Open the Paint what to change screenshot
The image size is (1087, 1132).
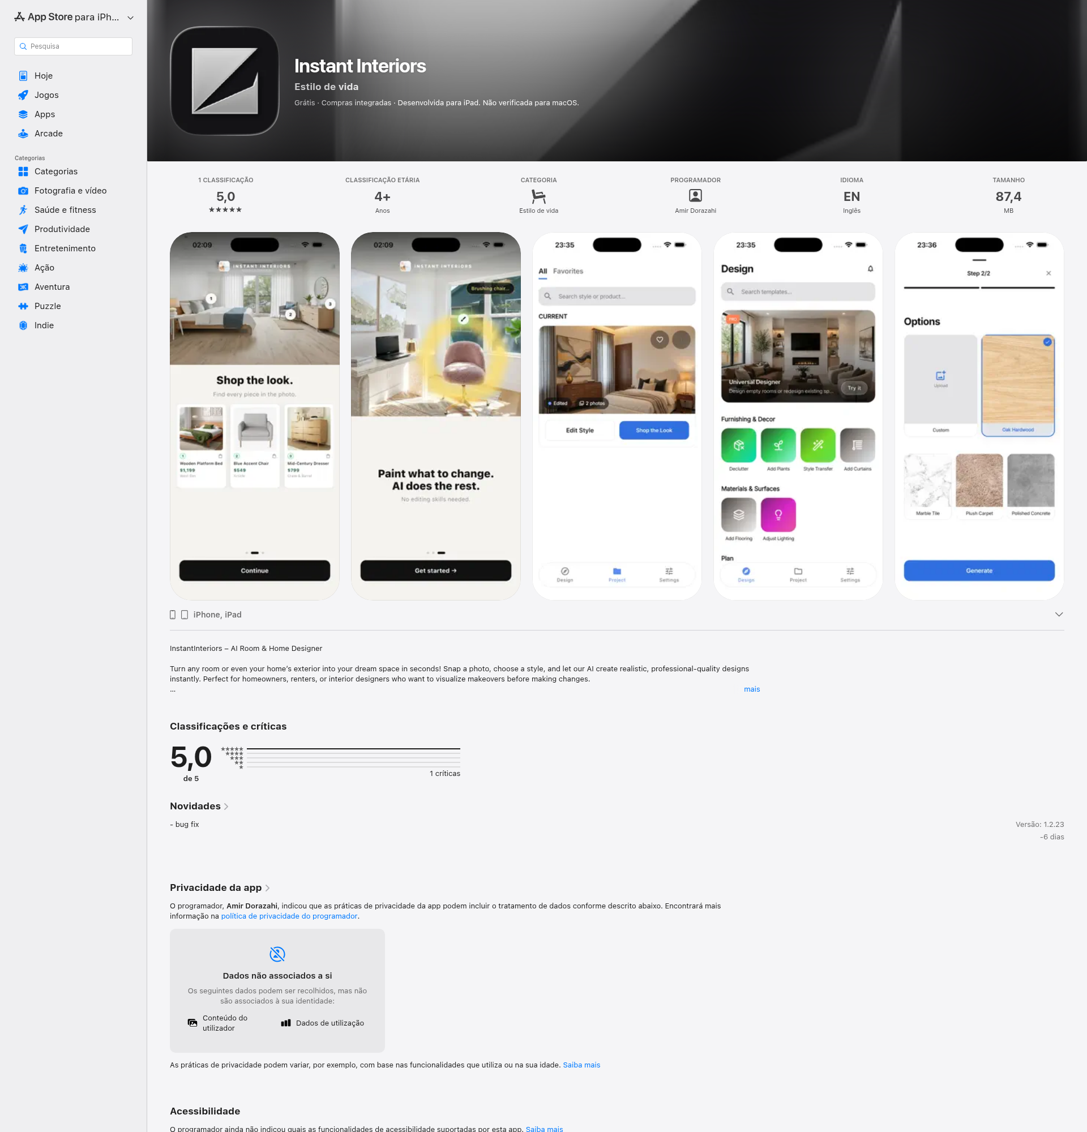point(435,417)
